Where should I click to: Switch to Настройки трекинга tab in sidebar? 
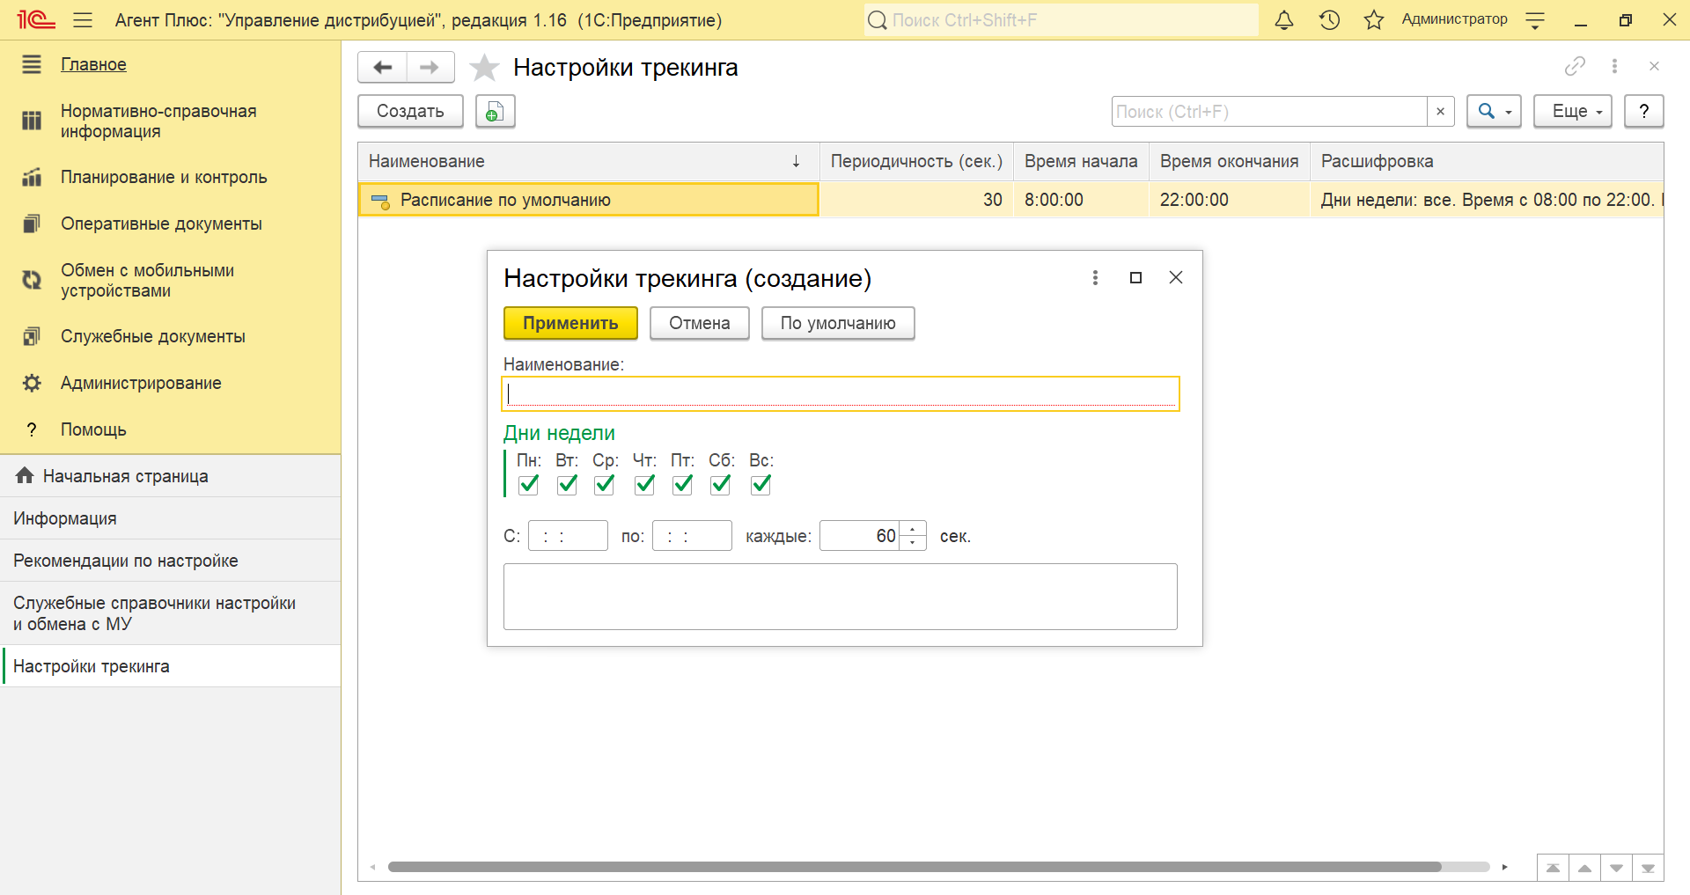pos(171,666)
